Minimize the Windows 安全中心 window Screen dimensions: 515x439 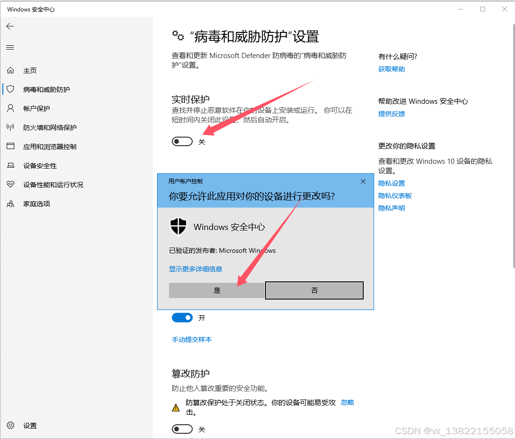tap(461, 9)
